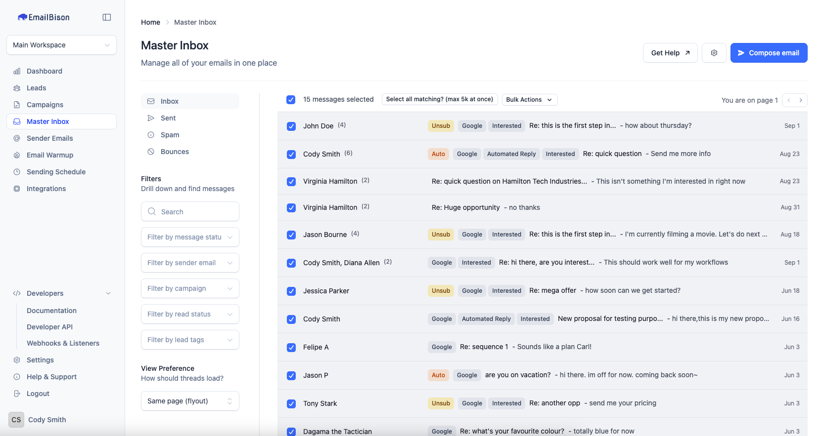
Task: Open the Filter by campaign dropdown
Action: (x=190, y=288)
